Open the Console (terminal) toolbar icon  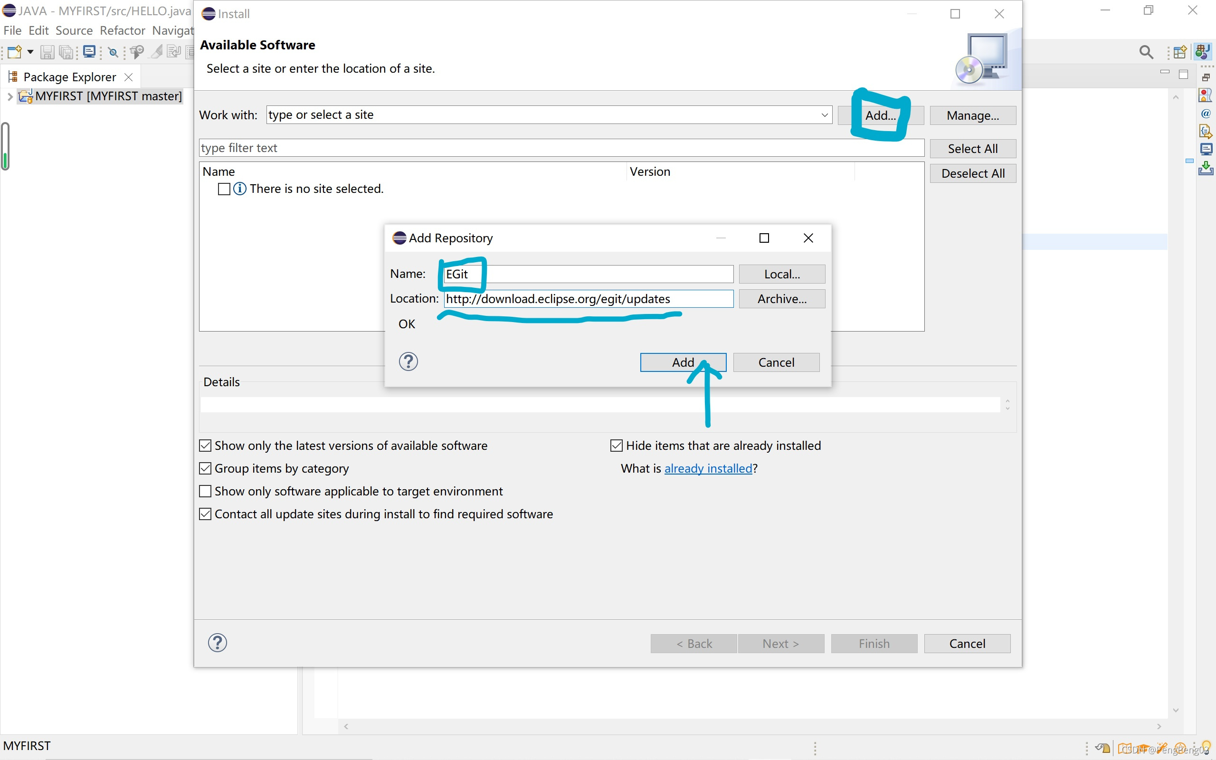(x=89, y=52)
